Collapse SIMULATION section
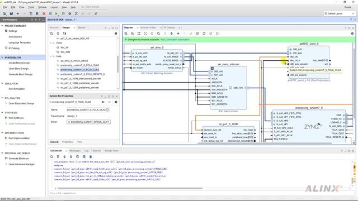Image resolution: width=358 pixels, height=201 pixels. (2, 83)
